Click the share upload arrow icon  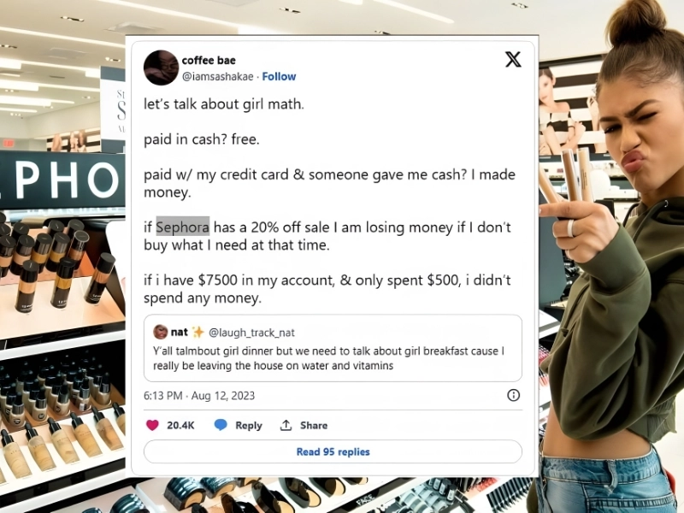coord(286,425)
